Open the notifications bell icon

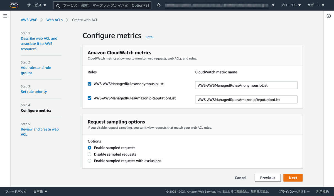[159, 5]
